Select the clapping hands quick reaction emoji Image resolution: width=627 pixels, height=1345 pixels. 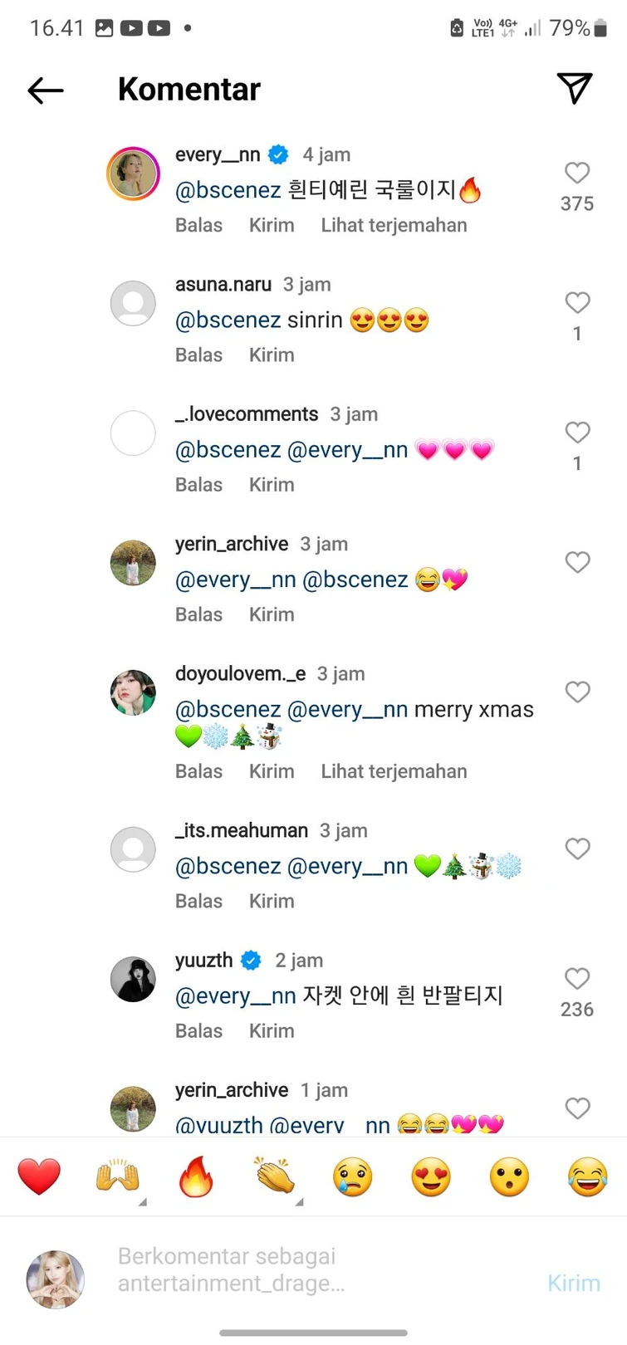pos(273,1176)
